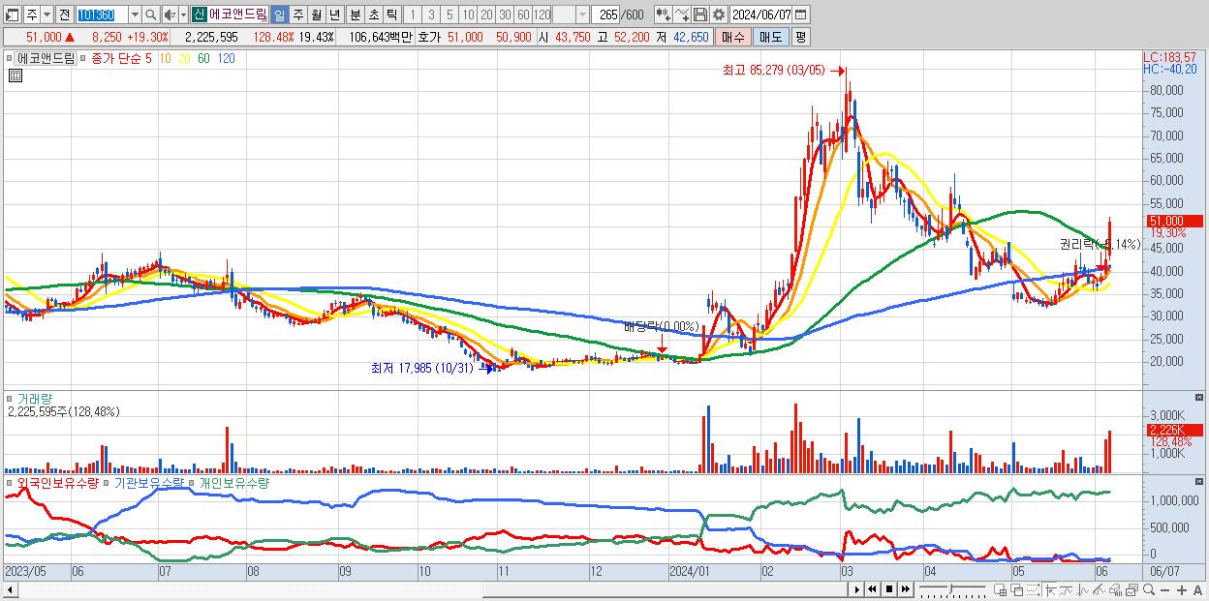Click the trend line drawing icon in the bottom toolbar

click(x=1067, y=589)
